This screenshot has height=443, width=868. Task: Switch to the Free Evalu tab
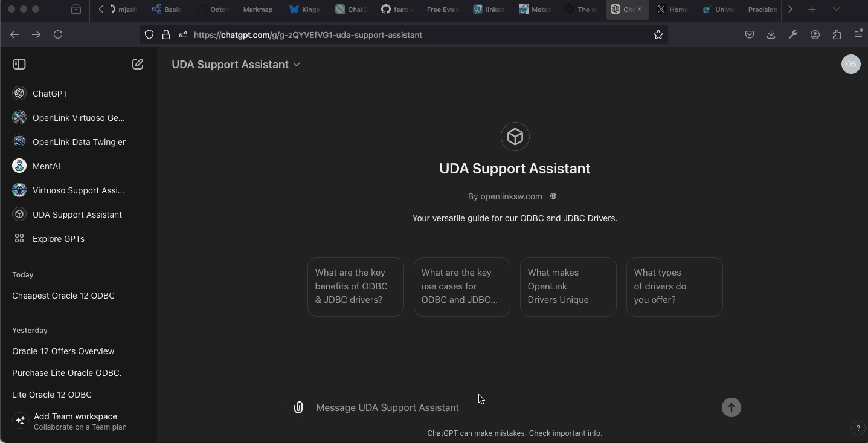pyautogui.click(x=443, y=9)
